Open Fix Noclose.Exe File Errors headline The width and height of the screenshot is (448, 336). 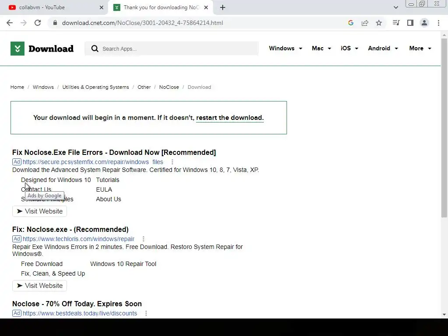tap(114, 152)
